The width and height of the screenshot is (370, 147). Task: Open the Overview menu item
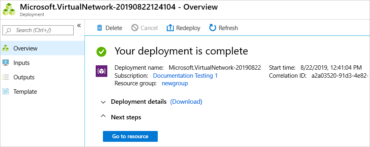42,48
